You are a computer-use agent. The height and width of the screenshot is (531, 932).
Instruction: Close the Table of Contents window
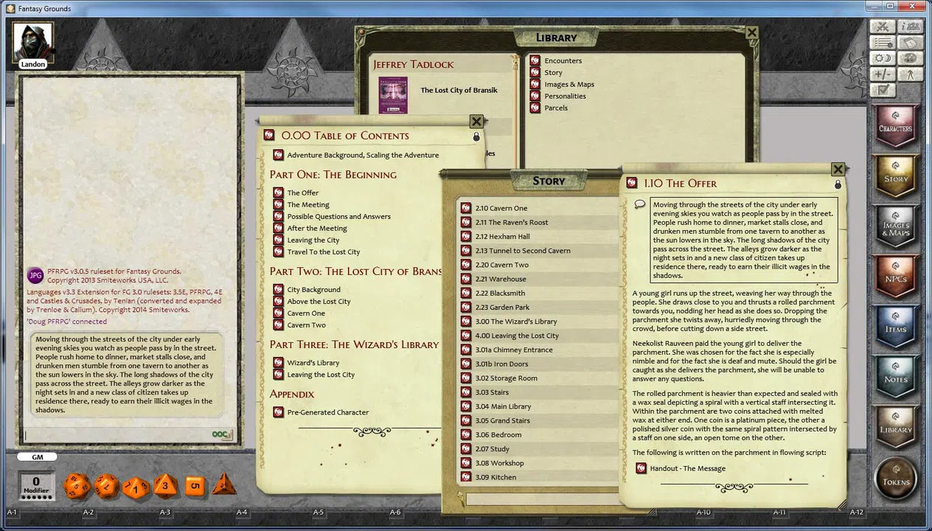[x=477, y=122]
